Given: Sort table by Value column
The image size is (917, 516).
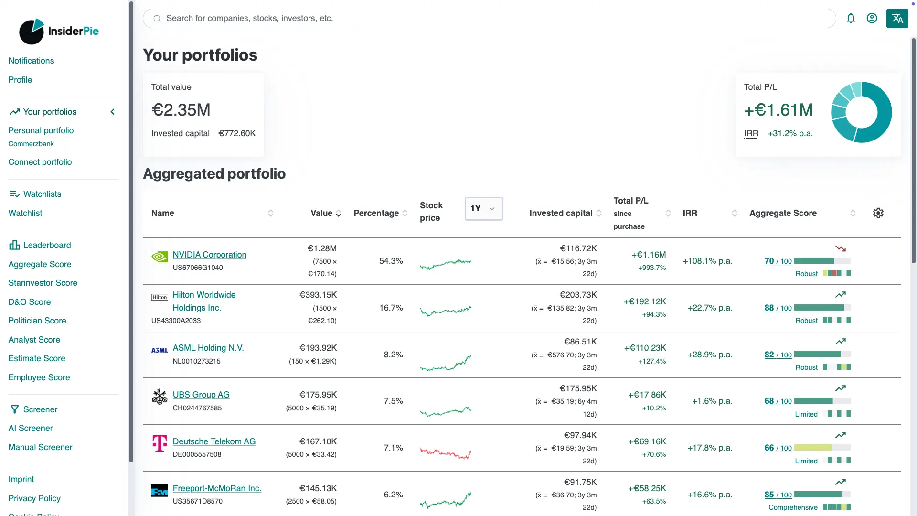Looking at the screenshot, I should (339, 214).
